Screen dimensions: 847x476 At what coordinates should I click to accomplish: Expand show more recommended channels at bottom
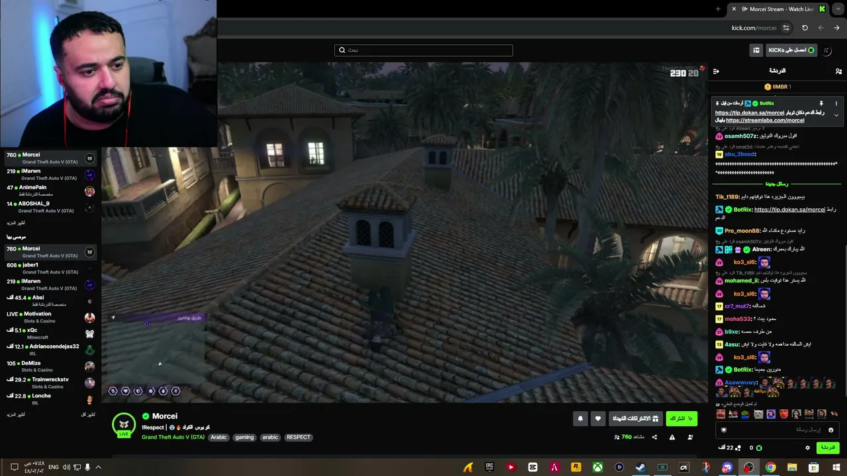pos(16,415)
